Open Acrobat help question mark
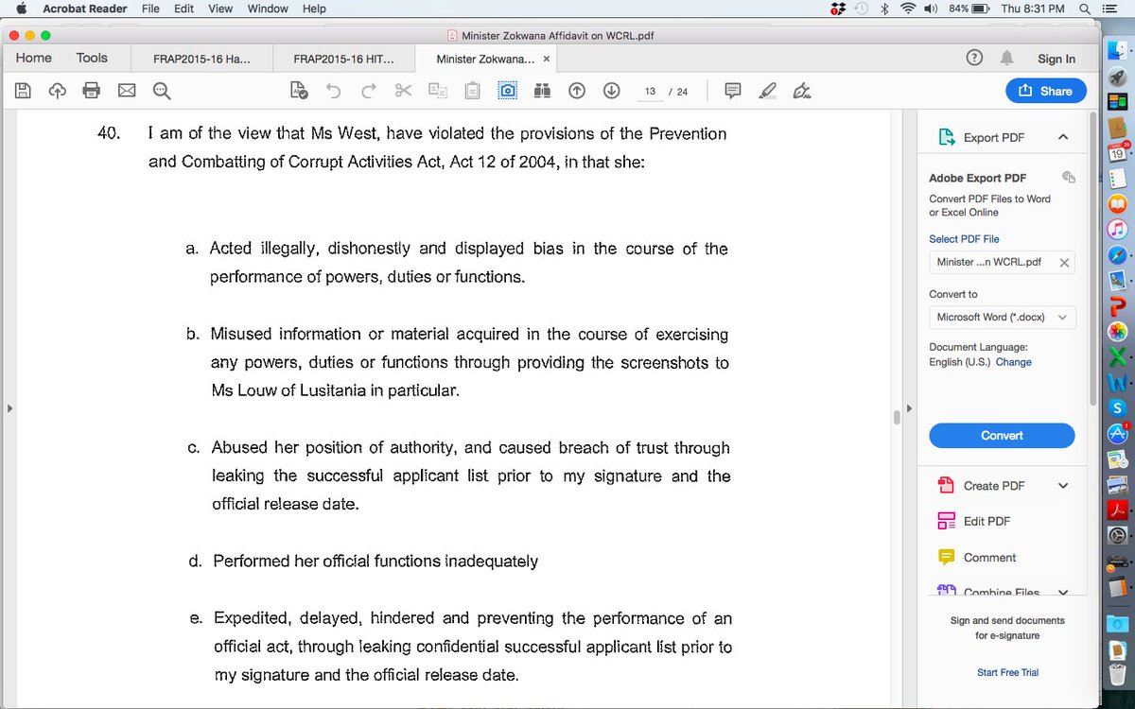 click(x=974, y=58)
